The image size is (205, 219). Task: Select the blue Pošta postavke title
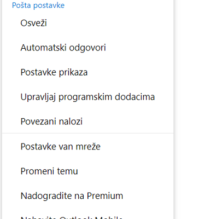38,5
